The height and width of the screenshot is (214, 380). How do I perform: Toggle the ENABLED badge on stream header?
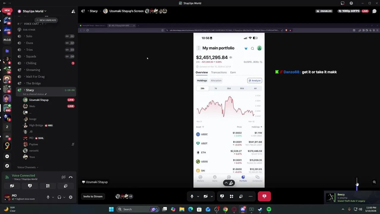(x=324, y=11)
